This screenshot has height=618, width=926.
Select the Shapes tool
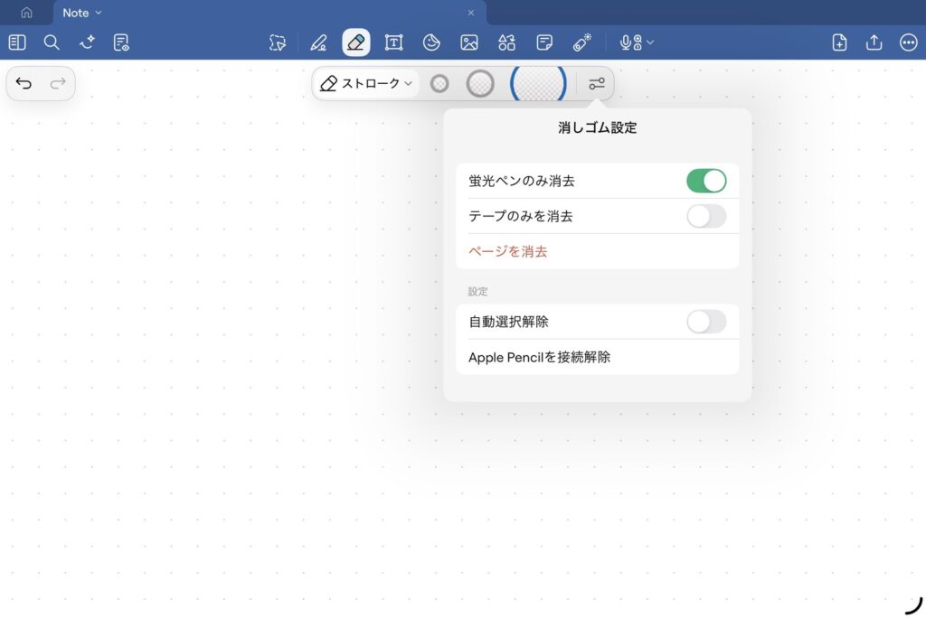tap(506, 42)
